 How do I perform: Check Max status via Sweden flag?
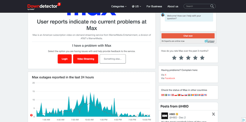[x=166, y=95]
